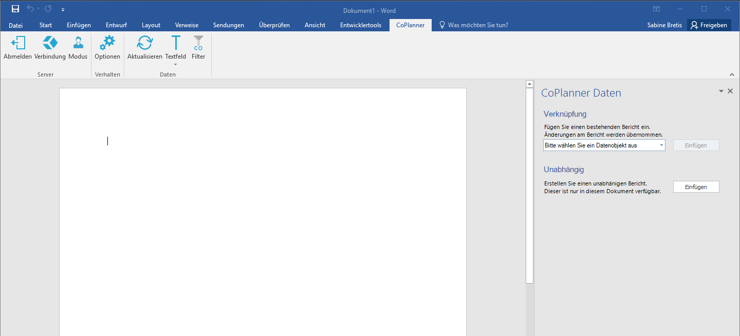This screenshot has height=336, width=740.
Task: Click the Aktualisieren refresh icon
Action: (145, 43)
